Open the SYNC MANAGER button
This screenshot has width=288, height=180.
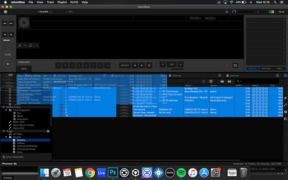(x=13, y=157)
